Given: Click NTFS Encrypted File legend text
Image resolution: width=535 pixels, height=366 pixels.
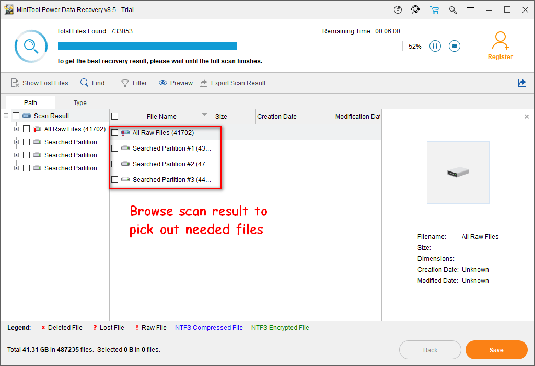Looking at the screenshot, I should point(280,328).
